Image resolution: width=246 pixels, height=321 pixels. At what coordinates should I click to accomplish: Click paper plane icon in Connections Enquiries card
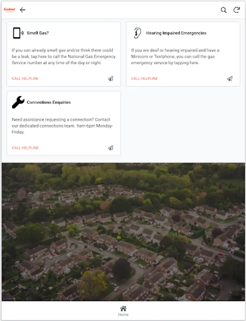[x=110, y=148]
